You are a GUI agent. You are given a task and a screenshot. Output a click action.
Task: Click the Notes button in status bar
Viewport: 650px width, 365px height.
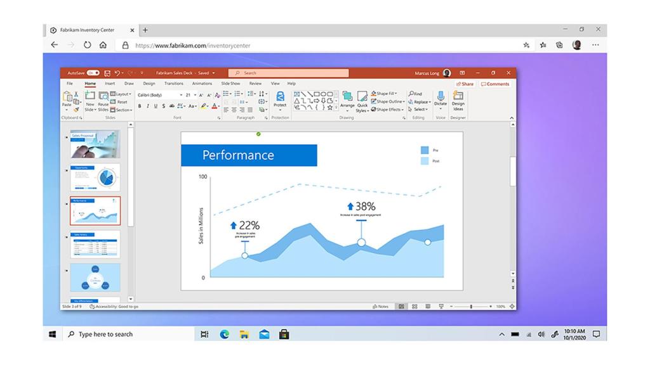[x=381, y=307]
